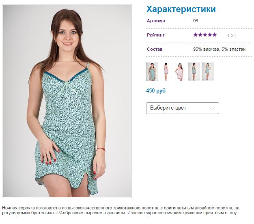This screenshot has width=254, height=224.
Task: Rate five stars with the last star
Action: [215, 34]
